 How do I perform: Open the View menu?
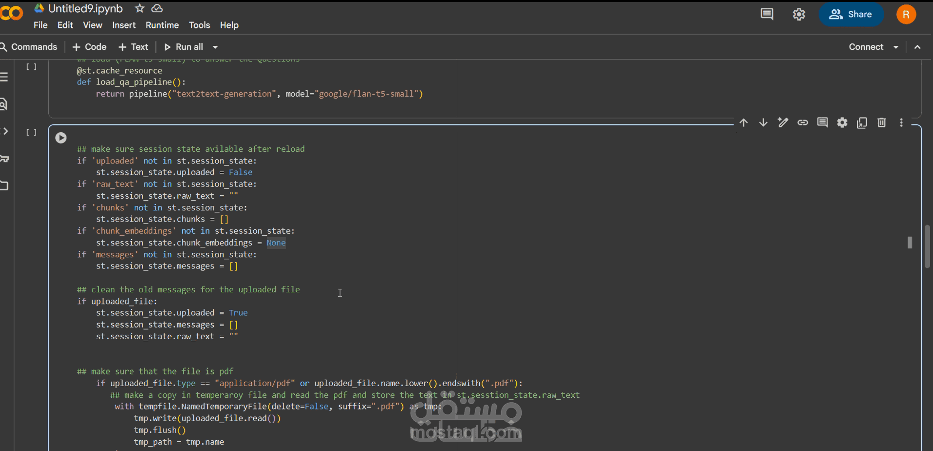(93, 25)
